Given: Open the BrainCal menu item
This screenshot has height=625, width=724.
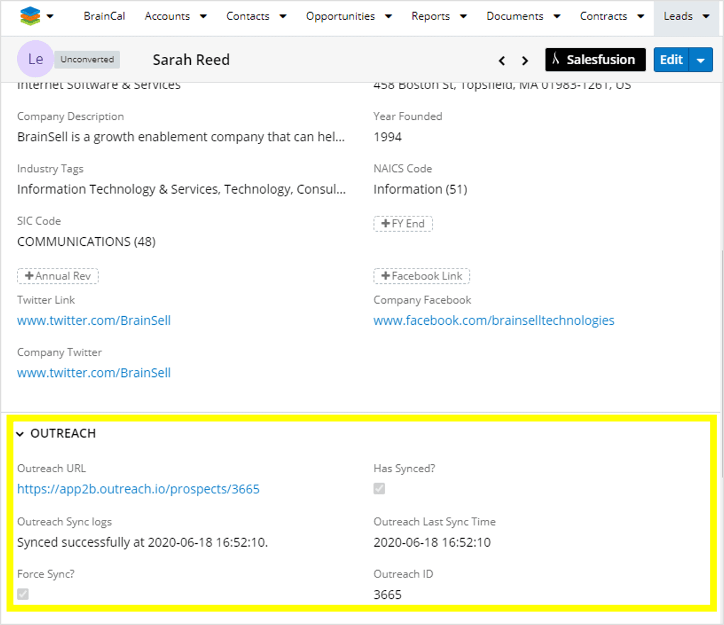Looking at the screenshot, I should tap(104, 16).
